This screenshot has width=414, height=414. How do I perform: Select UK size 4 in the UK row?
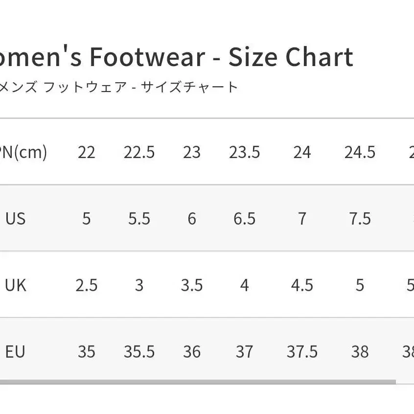pyautogui.click(x=244, y=285)
